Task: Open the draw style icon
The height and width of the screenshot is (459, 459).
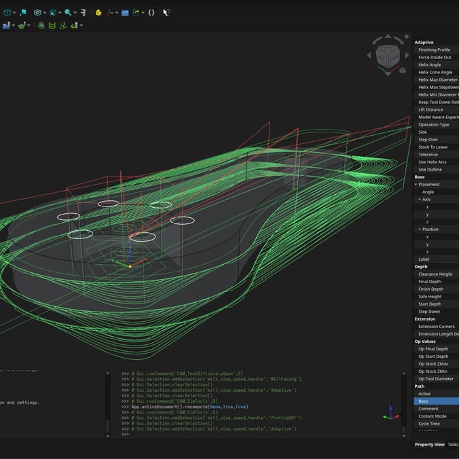Action: coord(37,13)
